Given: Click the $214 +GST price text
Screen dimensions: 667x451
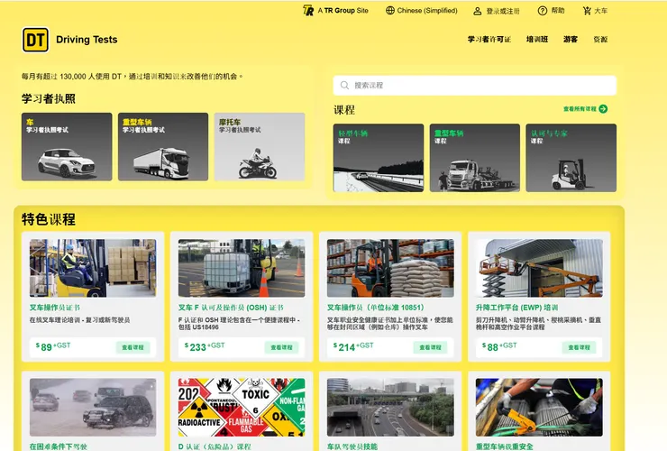Looking at the screenshot, I should [353, 346].
